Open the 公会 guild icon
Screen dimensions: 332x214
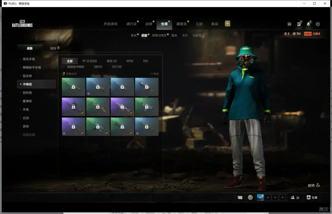tap(309, 197)
